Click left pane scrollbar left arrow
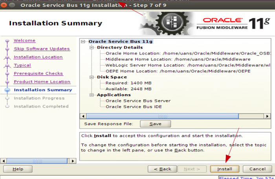Image resolution: width=275 pixels, height=179 pixels. tap(3, 161)
